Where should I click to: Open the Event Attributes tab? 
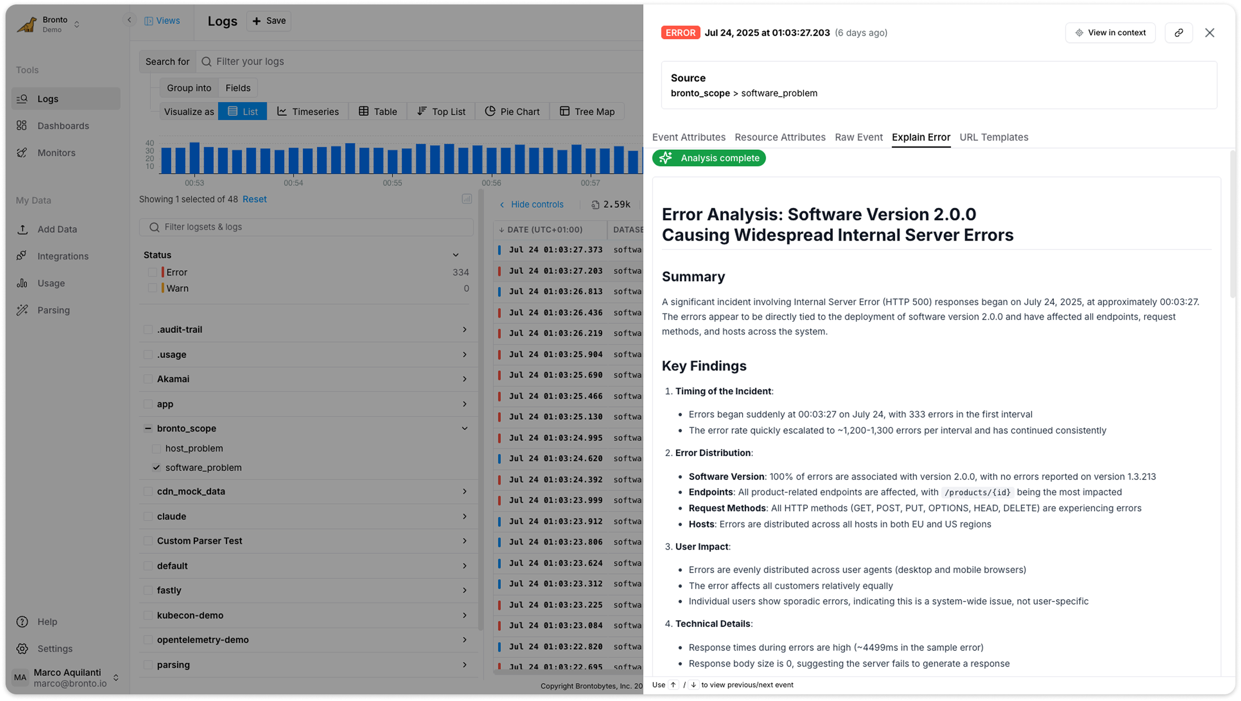[x=689, y=137]
